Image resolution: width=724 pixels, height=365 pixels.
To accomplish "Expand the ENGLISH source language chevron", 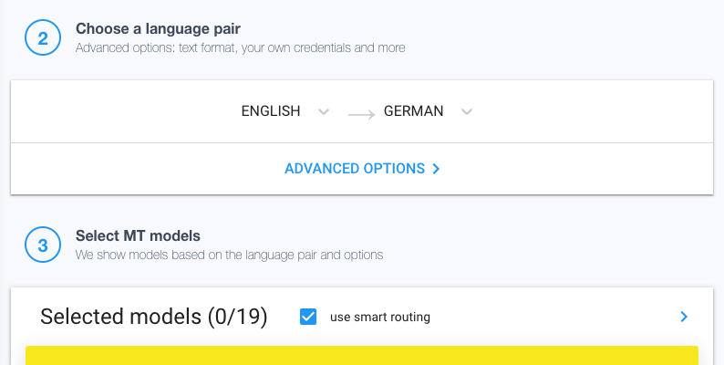I will point(323,112).
